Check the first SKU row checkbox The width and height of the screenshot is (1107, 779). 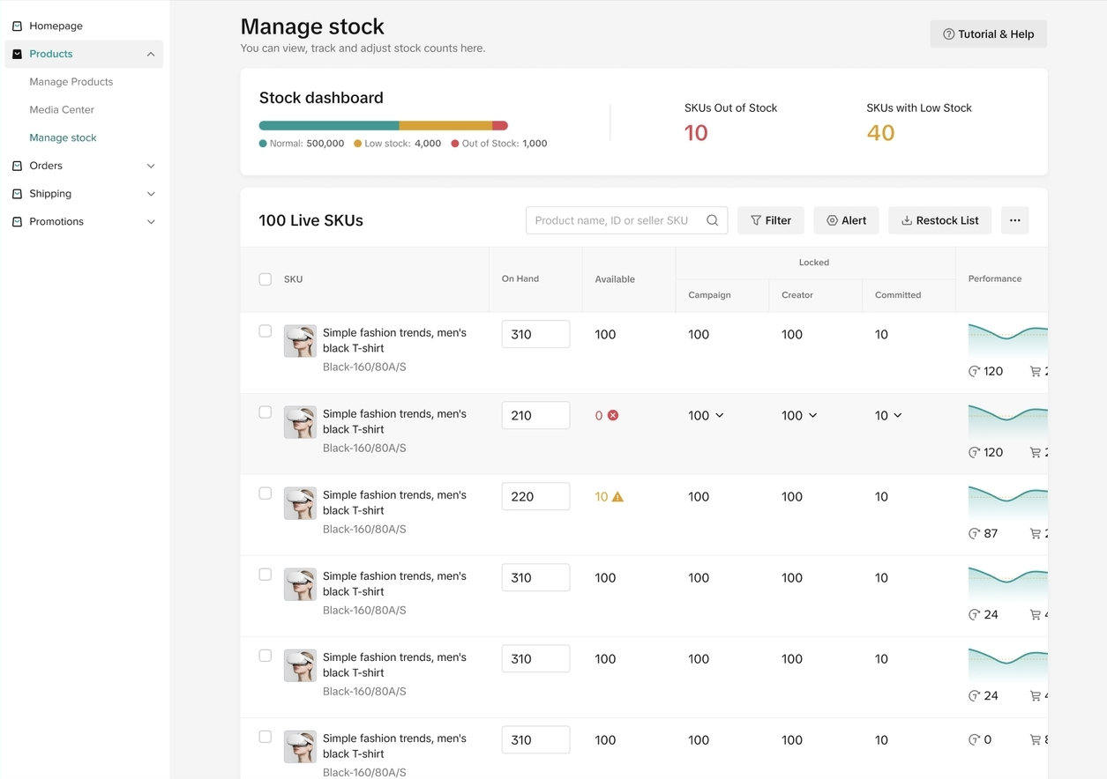[x=265, y=331]
